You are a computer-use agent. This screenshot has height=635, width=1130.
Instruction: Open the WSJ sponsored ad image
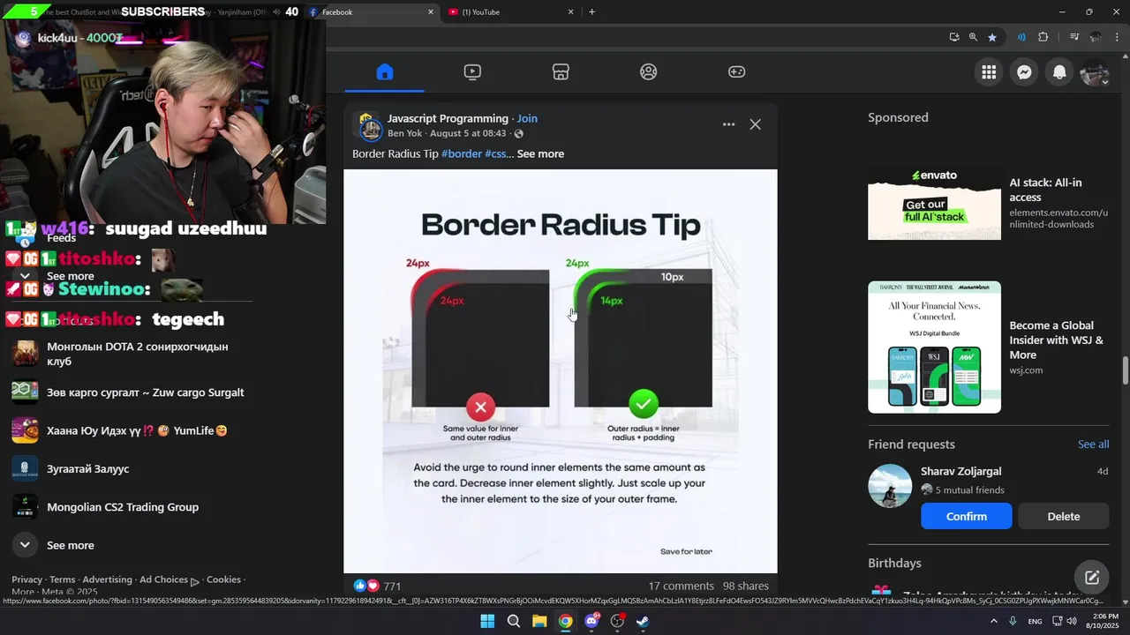(934, 347)
